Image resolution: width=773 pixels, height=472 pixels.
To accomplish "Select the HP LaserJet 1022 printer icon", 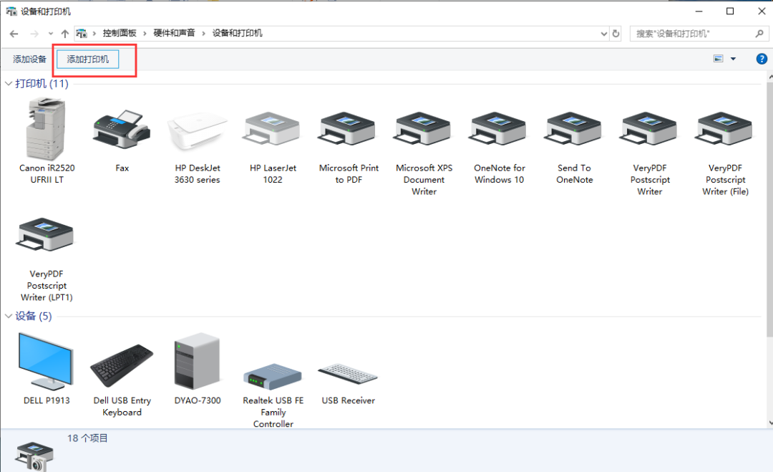I will pyautogui.click(x=272, y=129).
